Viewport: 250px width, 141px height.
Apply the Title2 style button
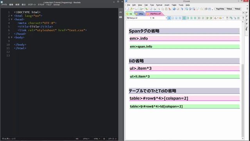[x=237, y=9]
